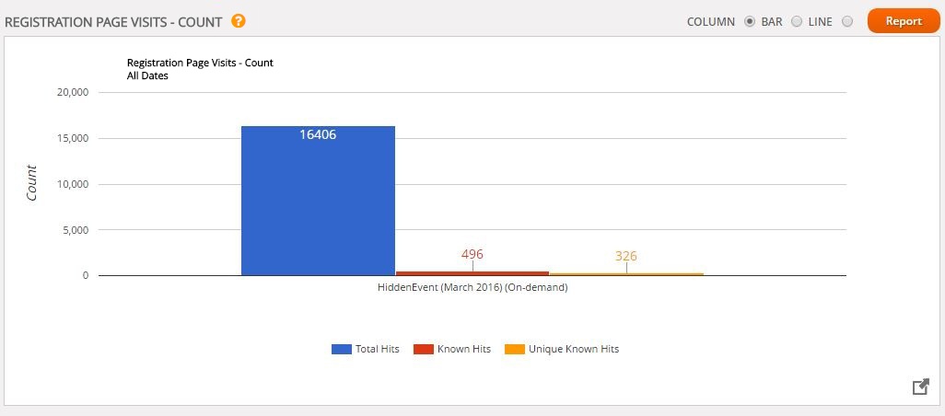
Task: Click the Total Hits legend label
Action: (x=378, y=349)
